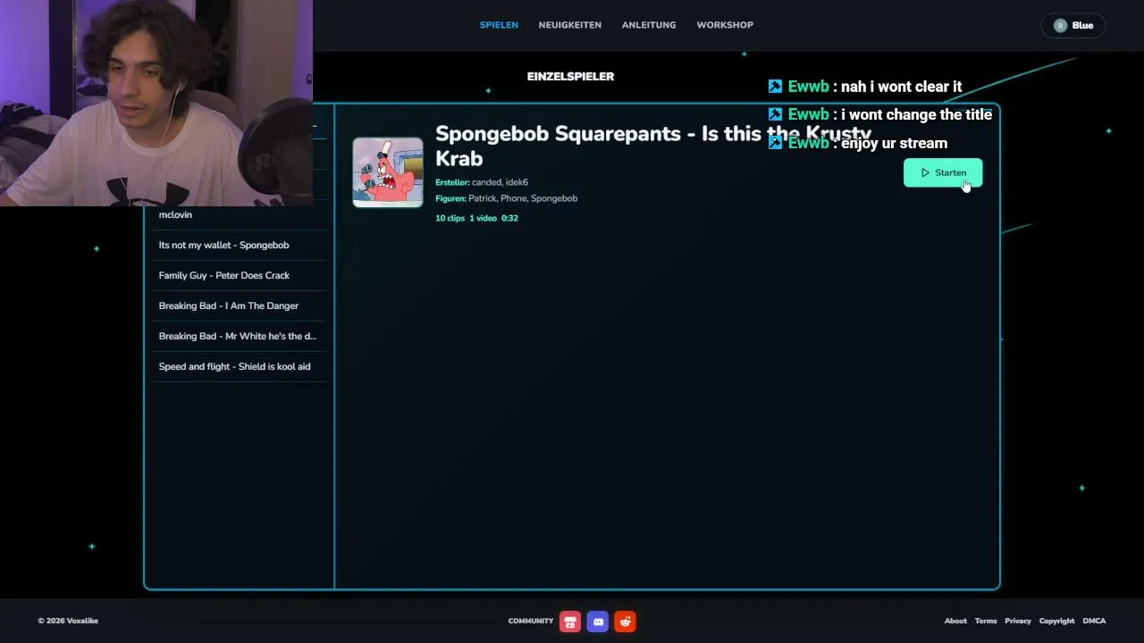Viewport: 1144px width, 643px height.
Task: Open the Workshop tab
Action: click(725, 25)
